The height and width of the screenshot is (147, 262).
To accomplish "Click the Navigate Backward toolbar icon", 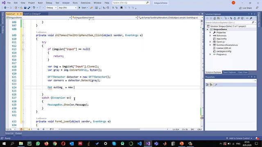I will coord(5,8).
